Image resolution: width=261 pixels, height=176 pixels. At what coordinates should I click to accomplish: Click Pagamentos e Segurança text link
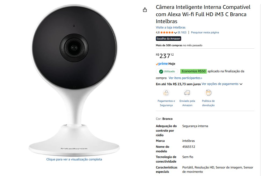(x=166, y=103)
